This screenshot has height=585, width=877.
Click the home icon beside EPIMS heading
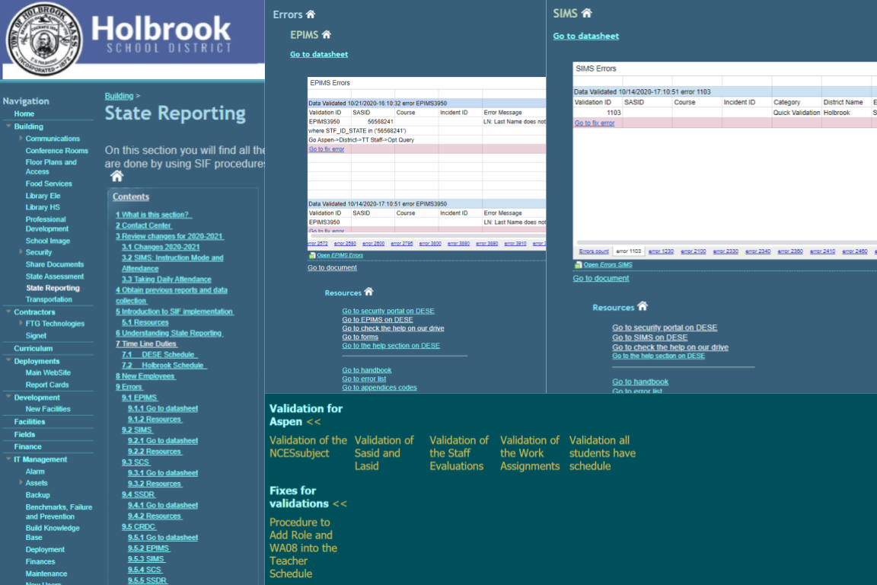[326, 35]
